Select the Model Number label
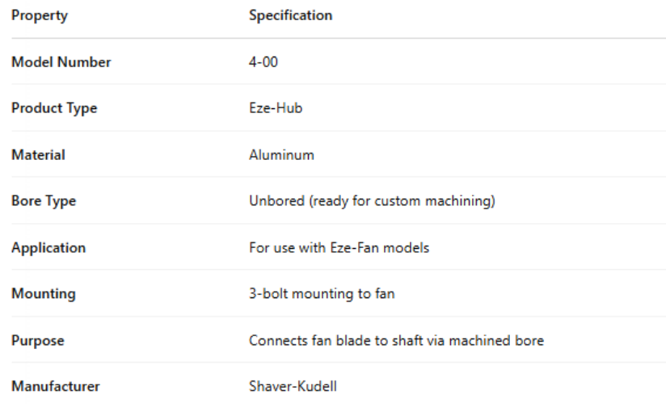 pyautogui.click(x=61, y=62)
